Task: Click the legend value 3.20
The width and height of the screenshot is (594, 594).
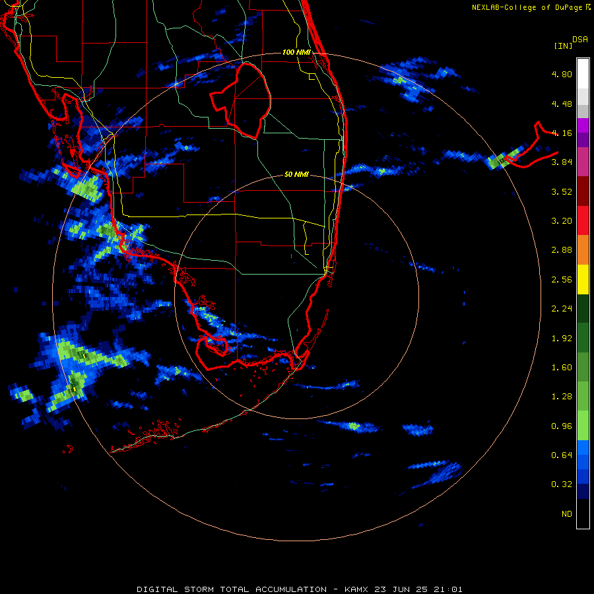Action: click(x=562, y=221)
